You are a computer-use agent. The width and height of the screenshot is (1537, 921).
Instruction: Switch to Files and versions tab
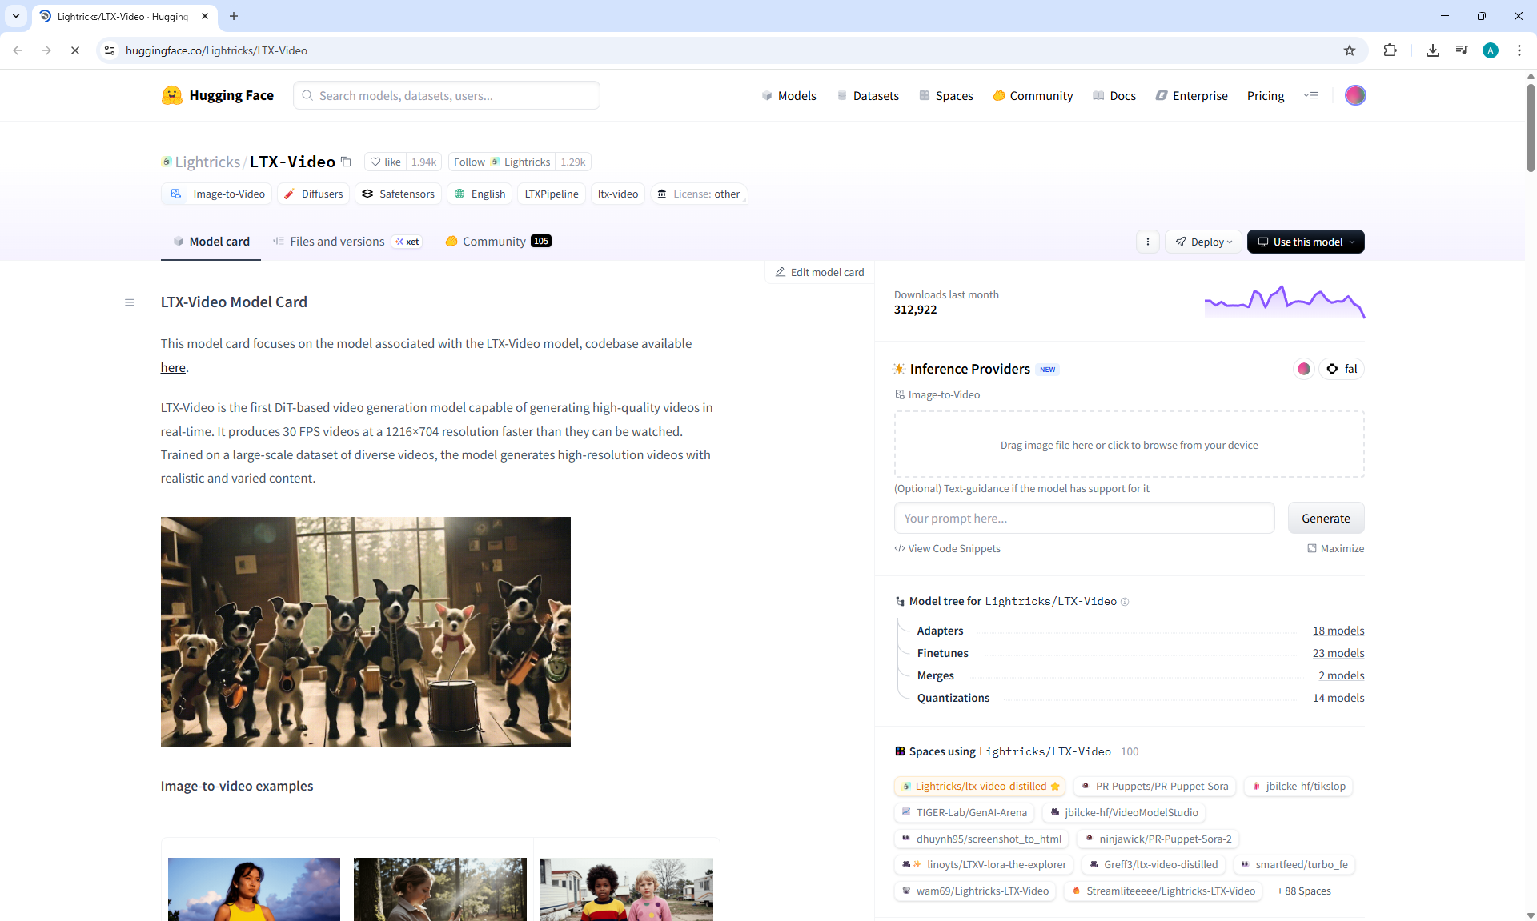pos(336,242)
